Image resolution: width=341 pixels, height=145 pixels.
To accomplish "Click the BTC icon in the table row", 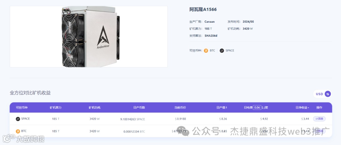I will pos(18,131).
